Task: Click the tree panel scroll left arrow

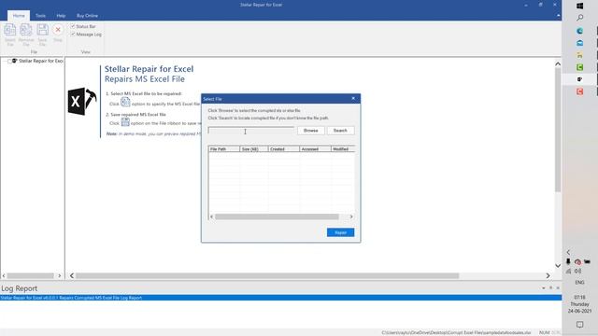Action: tap(4, 275)
